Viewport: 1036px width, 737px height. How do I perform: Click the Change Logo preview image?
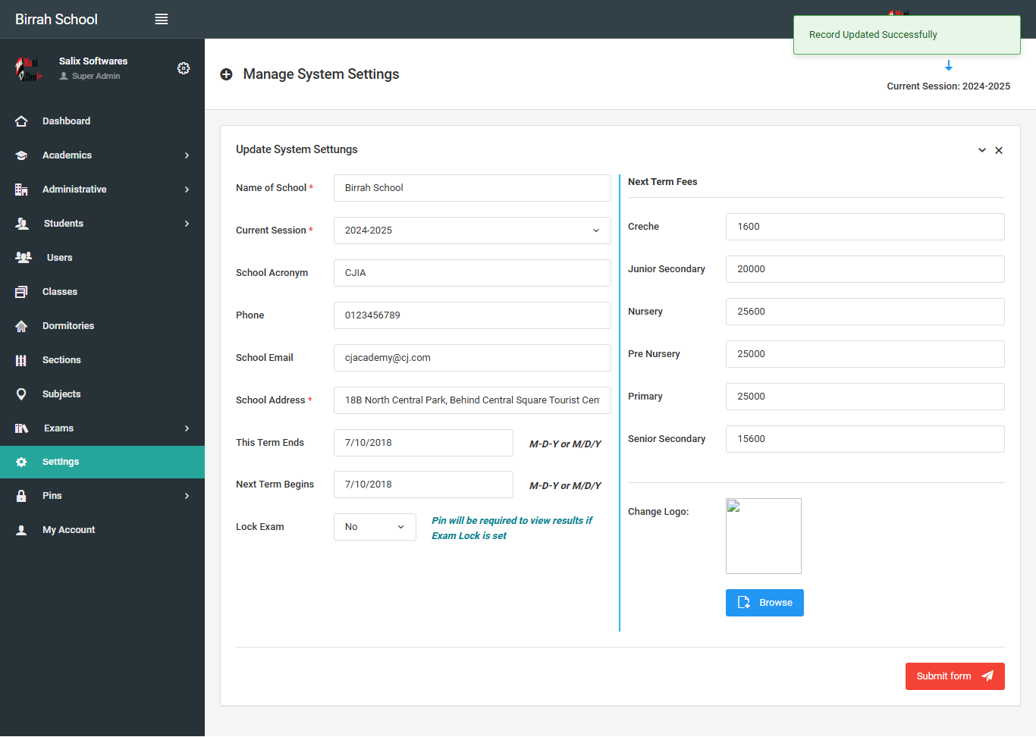coord(764,536)
